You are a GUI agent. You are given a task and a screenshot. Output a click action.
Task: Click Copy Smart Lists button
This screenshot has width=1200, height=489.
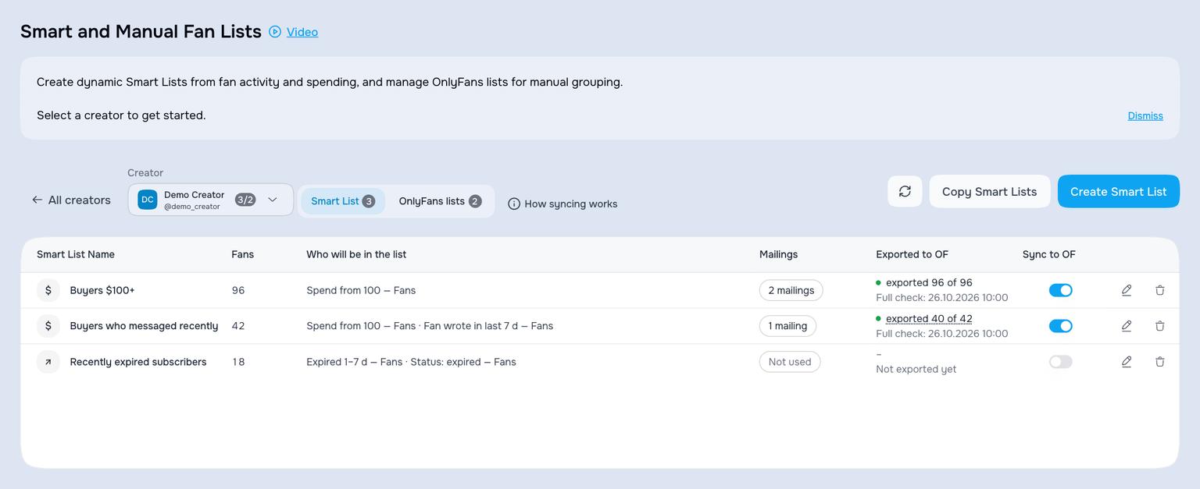point(989,191)
